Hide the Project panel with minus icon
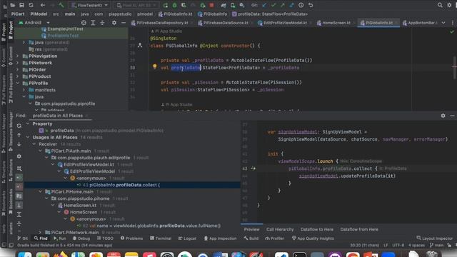The height and width of the screenshot is (257, 457). [x=124, y=22]
